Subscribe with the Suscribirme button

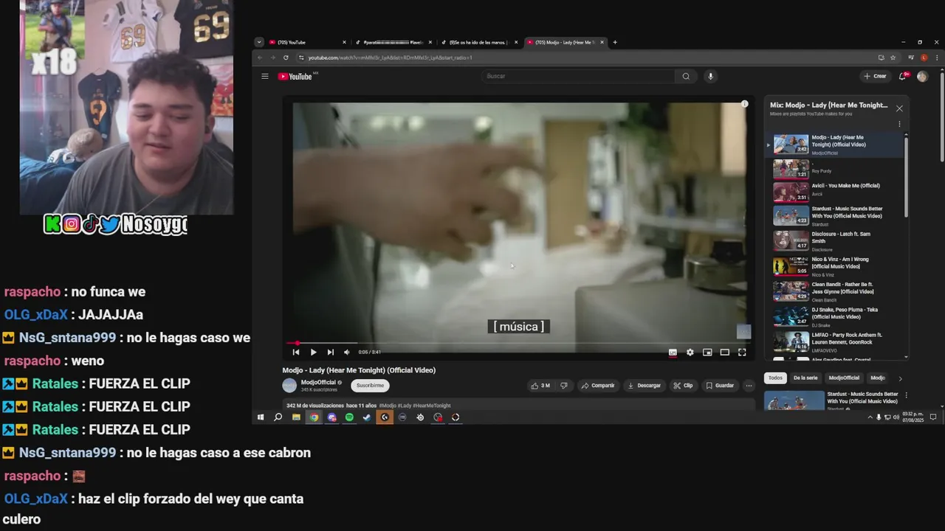point(370,385)
